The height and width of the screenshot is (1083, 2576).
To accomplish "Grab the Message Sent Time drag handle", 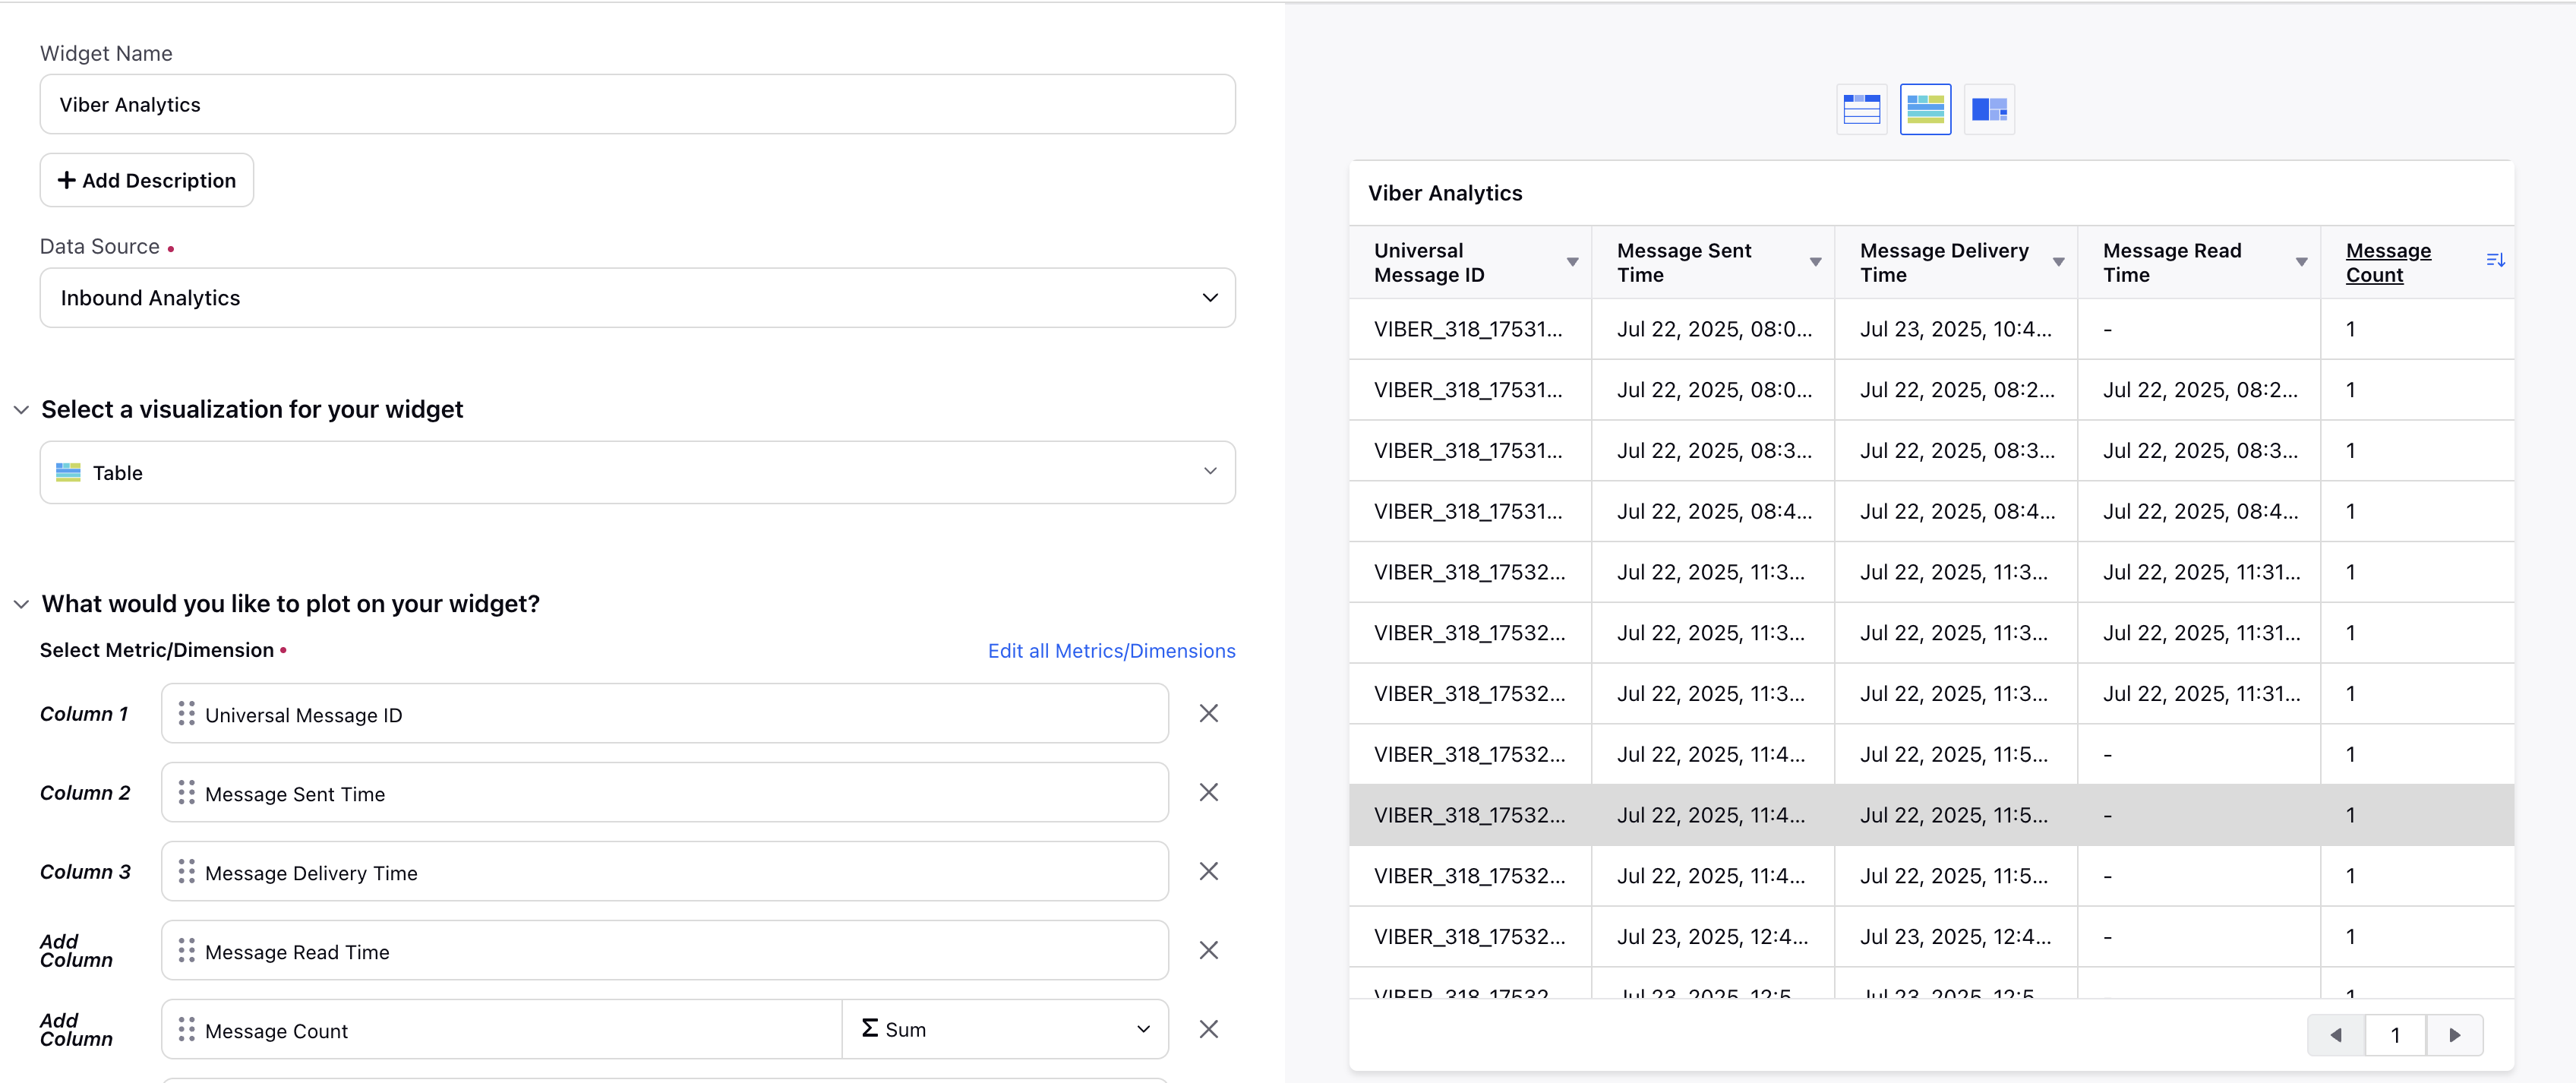I will [186, 792].
